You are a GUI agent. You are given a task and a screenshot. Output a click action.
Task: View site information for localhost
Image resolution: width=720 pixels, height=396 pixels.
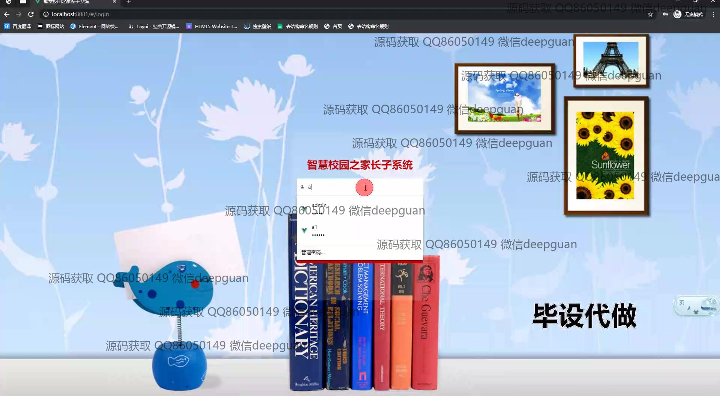click(46, 14)
